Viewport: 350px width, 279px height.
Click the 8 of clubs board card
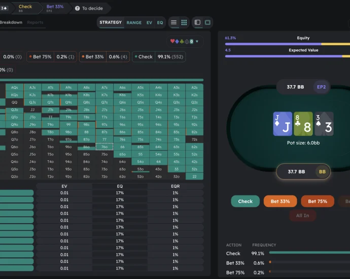(303, 124)
